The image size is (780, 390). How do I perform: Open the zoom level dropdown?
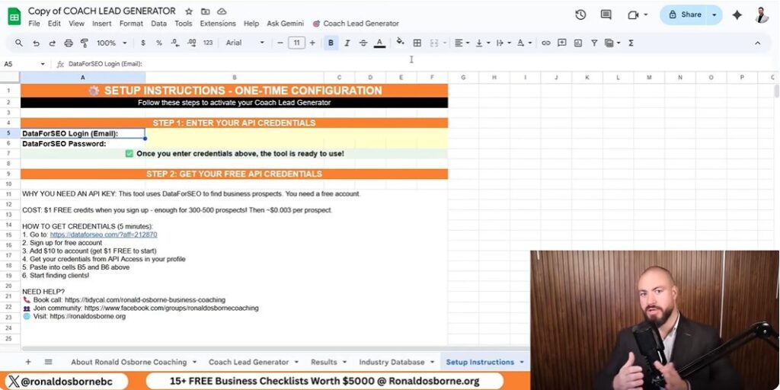(x=112, y=43)
